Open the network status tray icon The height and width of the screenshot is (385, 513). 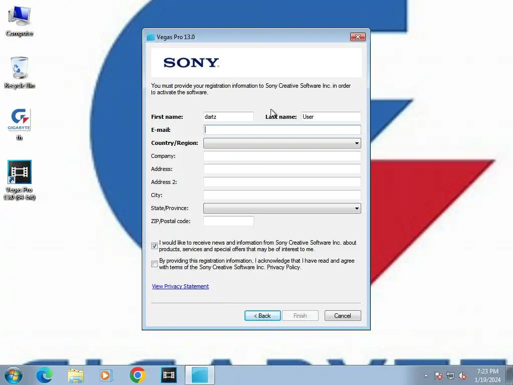[450, 375]
